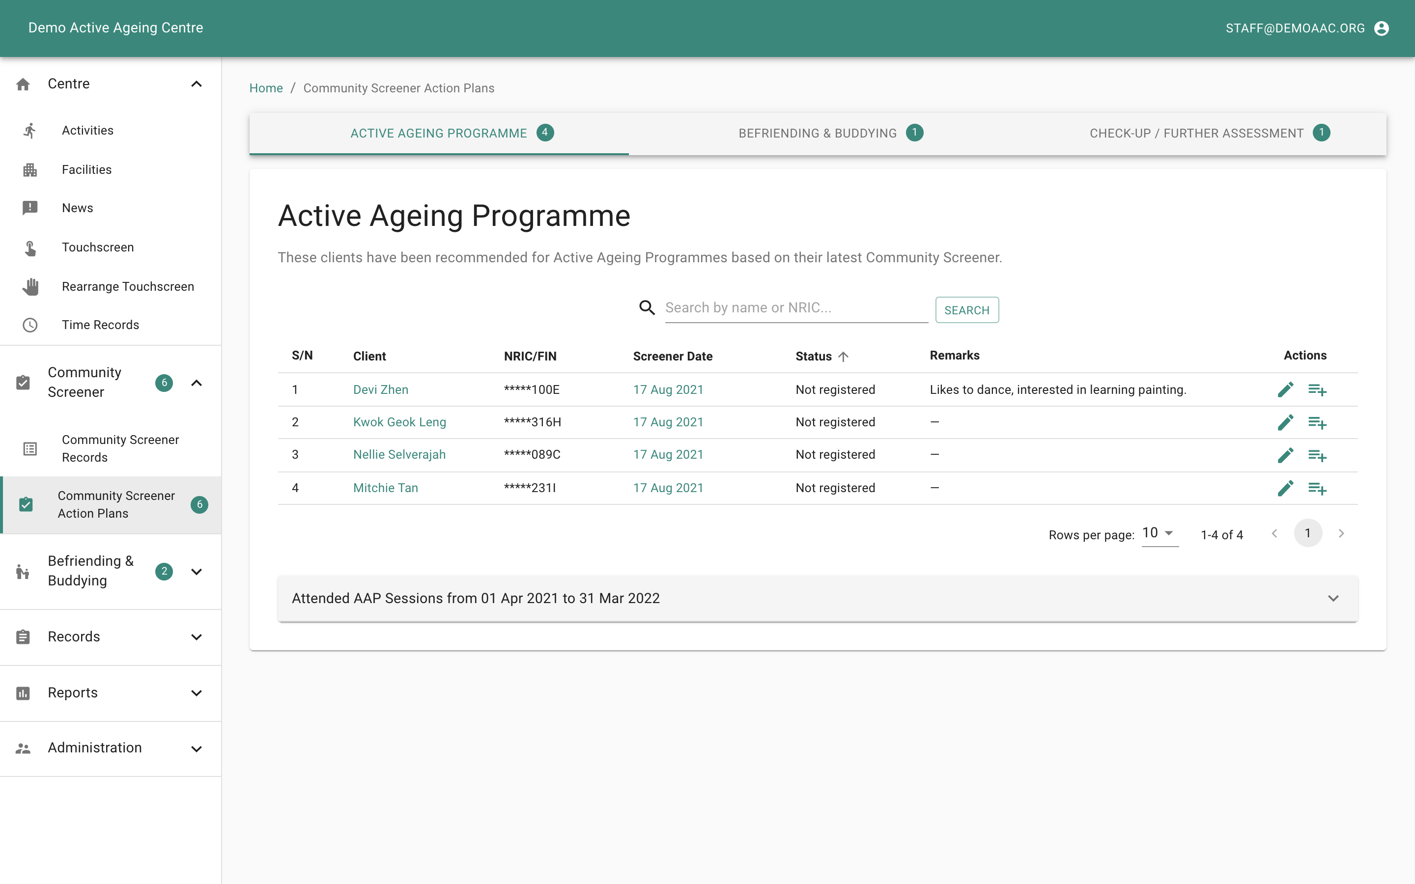Collapse the Centre menu section
This screenshot has height=884, width=1415.
[197, 84]
